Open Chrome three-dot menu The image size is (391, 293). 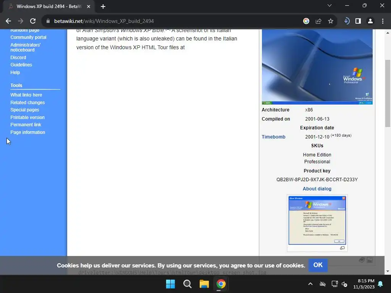click(383, 21)
